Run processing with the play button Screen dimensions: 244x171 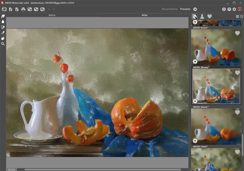pyautogui.click(x=195, y=9)
